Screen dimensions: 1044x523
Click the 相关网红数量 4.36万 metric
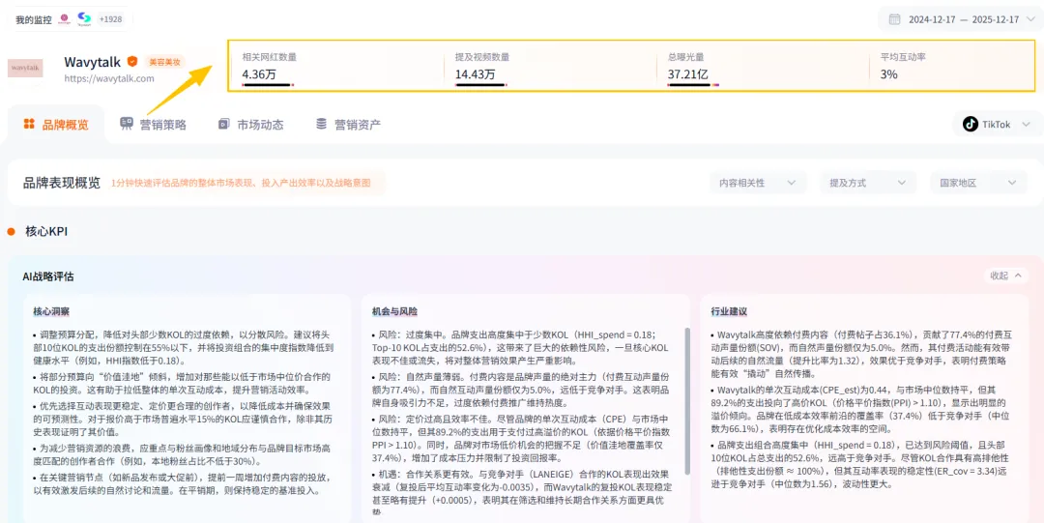[257, 74]
